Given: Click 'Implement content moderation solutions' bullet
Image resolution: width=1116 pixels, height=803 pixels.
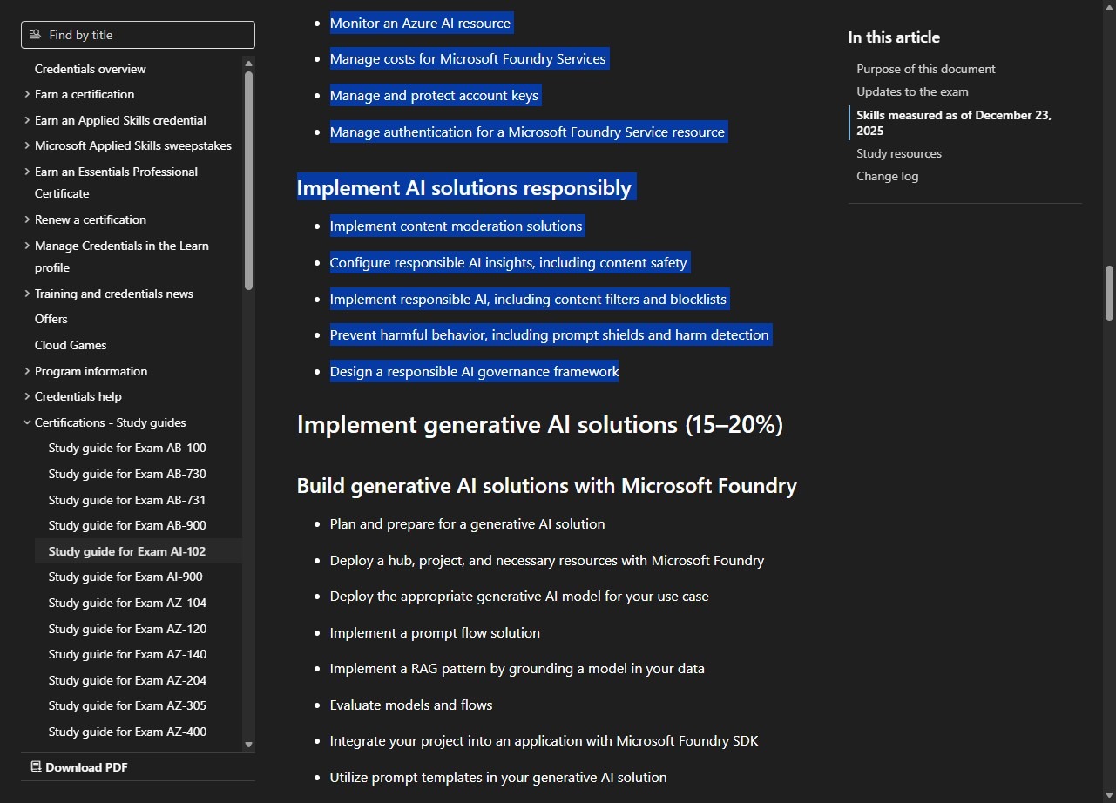Looking at the screenshot, I should (x=456, y=226).
